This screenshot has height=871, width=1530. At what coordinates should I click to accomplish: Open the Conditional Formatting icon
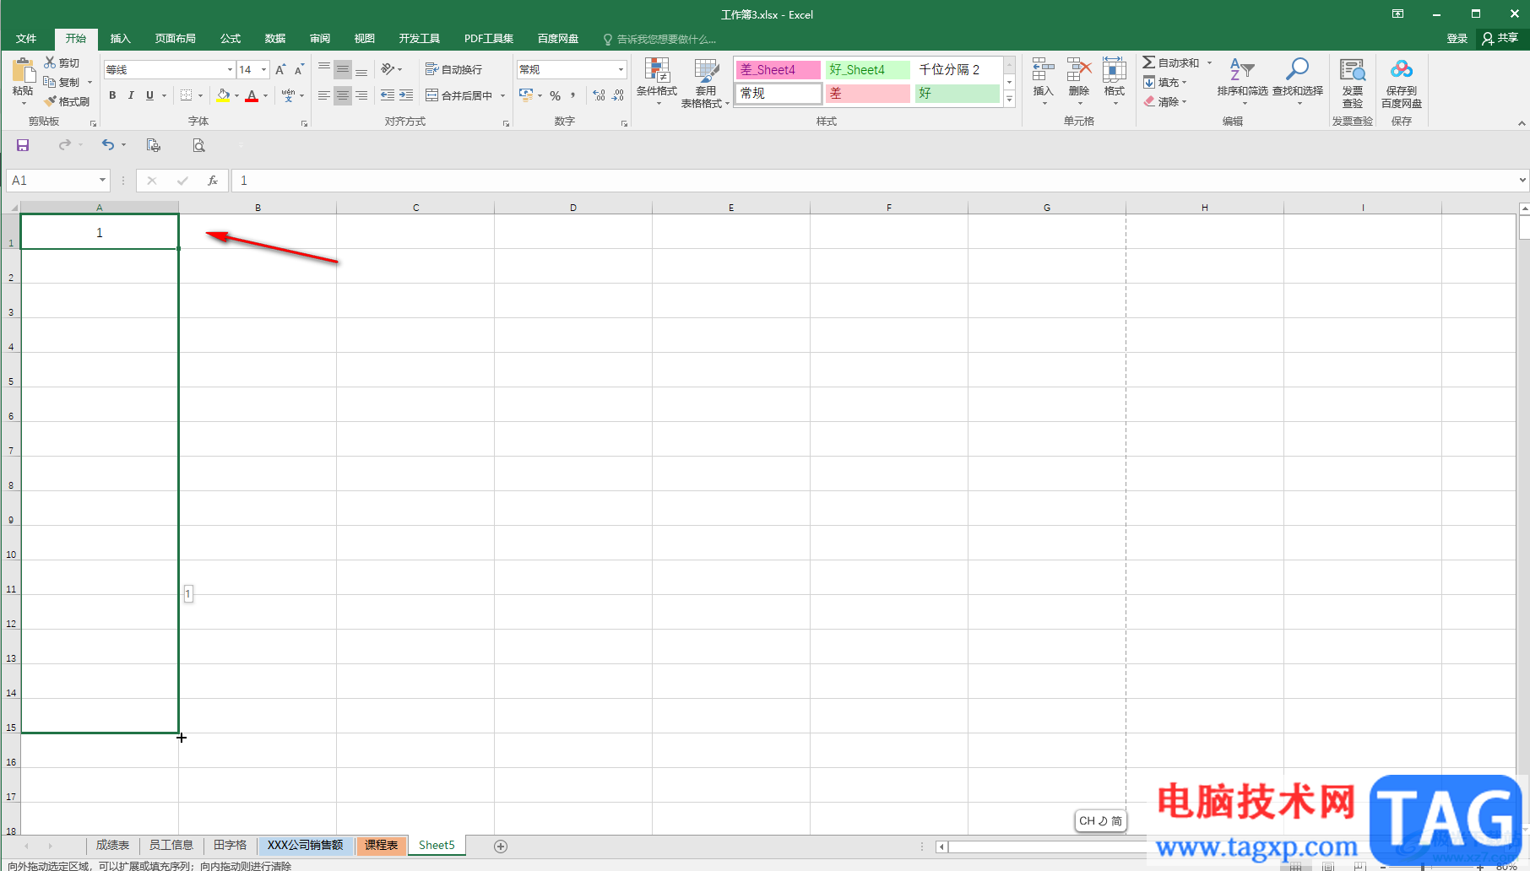click(x=657, y=70)
